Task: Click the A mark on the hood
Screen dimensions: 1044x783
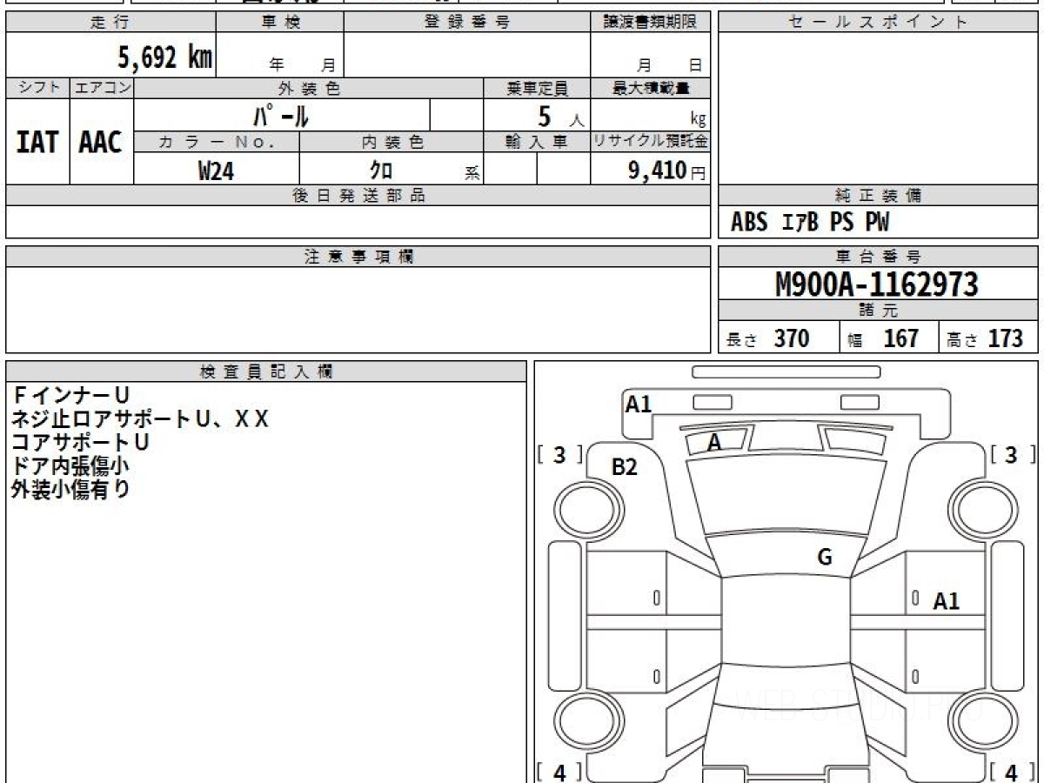Action: coord(714,443)
